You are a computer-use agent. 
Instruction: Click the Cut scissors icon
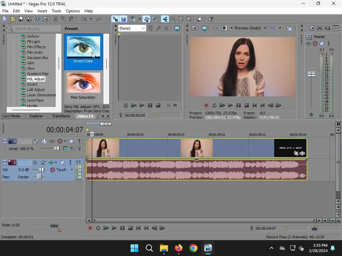pos(55,19)
